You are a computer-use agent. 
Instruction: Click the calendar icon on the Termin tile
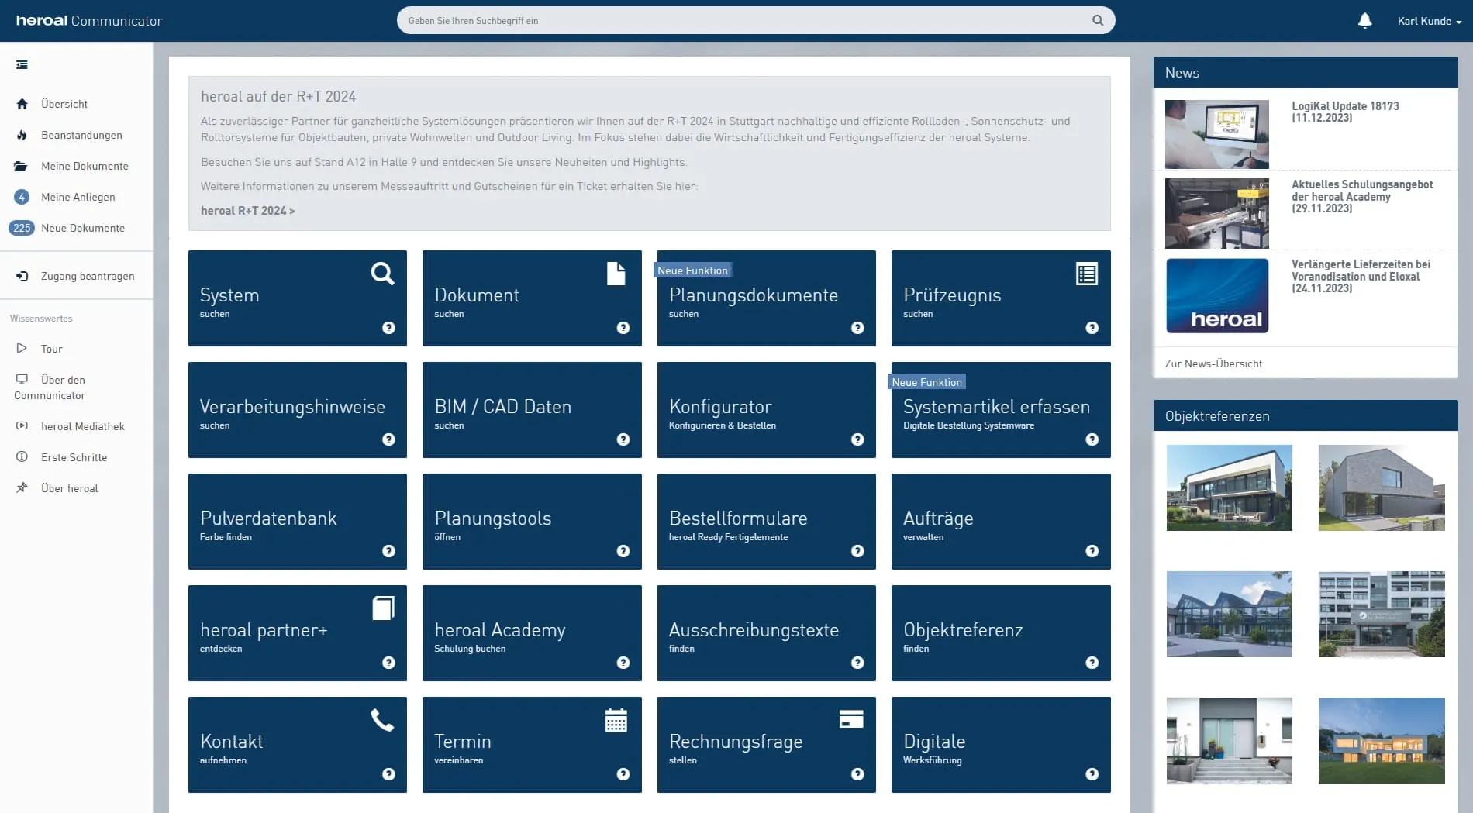pos(616,720)
